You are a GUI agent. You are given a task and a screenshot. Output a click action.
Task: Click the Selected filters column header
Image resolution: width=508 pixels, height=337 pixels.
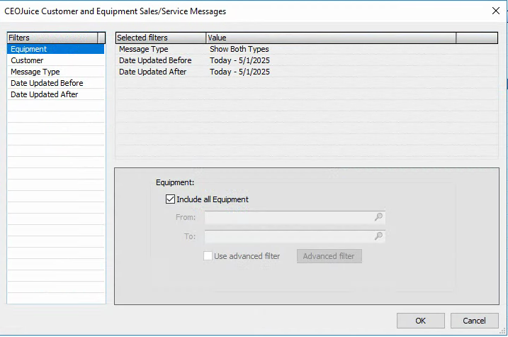(161, 38)
